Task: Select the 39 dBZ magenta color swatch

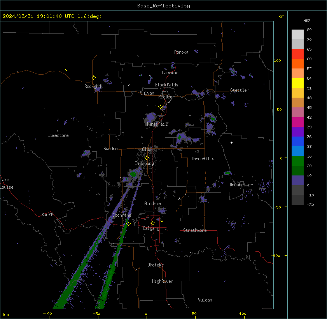Action: 297,122
